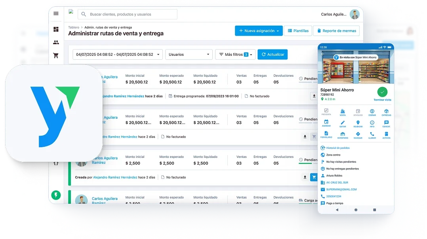Click the Actualizar button
Viewport: 427px width, 239px height.
coord(272,55)
